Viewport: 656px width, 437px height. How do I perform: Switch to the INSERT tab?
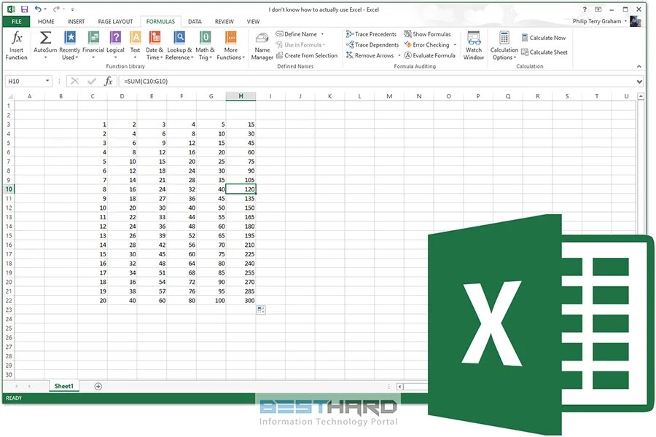coord(76,21)
